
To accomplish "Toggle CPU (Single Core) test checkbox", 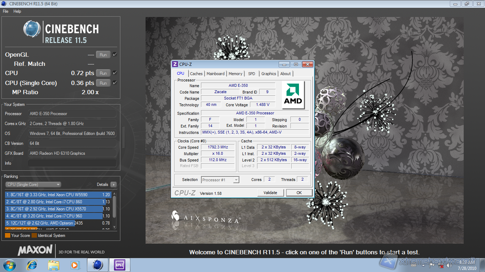I will (115, 83).
